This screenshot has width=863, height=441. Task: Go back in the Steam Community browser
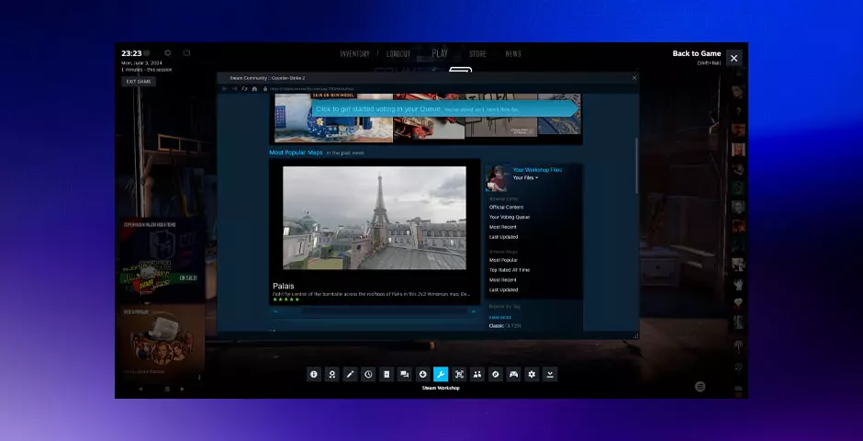tap(225, 88)
